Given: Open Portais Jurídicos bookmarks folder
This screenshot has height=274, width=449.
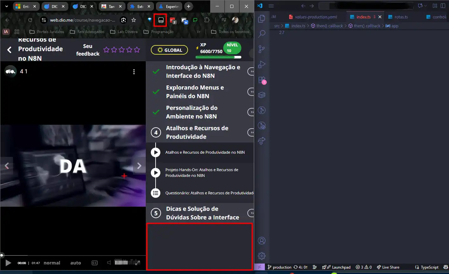Looking at the screenshot, I should pyautogui.click(x=47, y=32).
